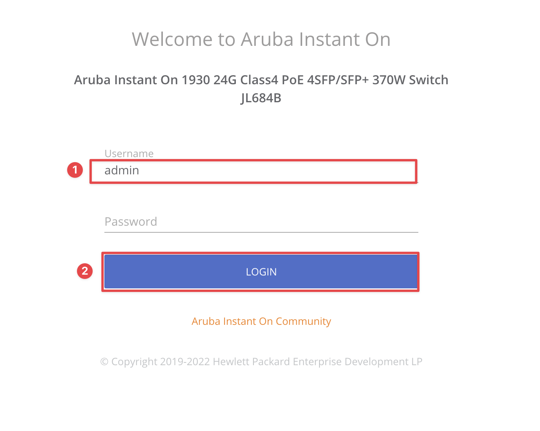
Task: Select the Welcome to Aruba Instant On heading
Action: (261, 39)
